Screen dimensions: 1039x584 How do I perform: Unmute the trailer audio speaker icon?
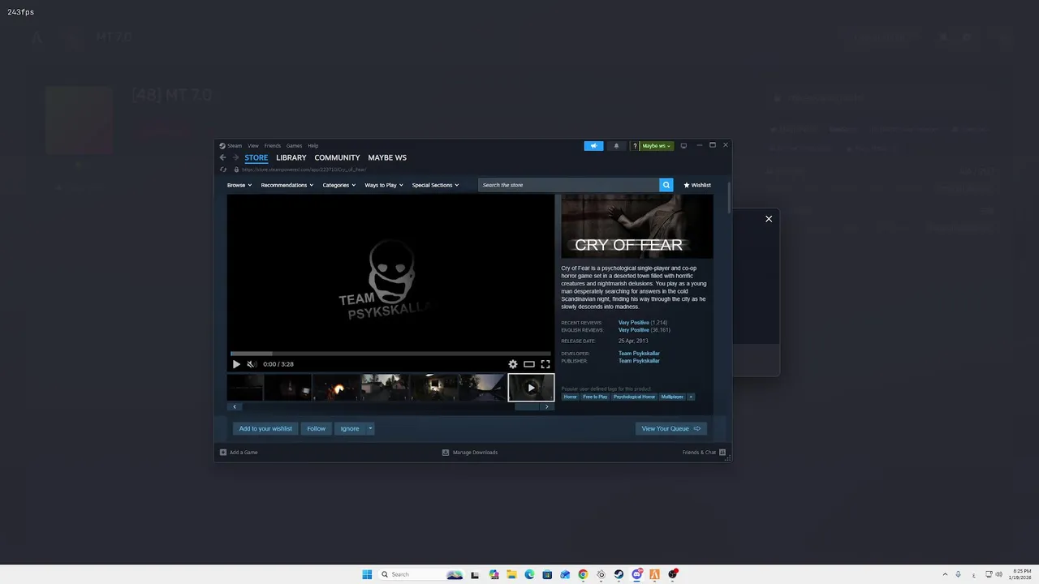251,364
